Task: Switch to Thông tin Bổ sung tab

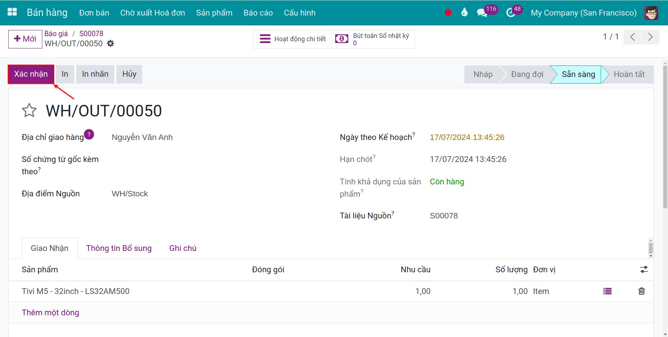Action: [x=119, y=248]
